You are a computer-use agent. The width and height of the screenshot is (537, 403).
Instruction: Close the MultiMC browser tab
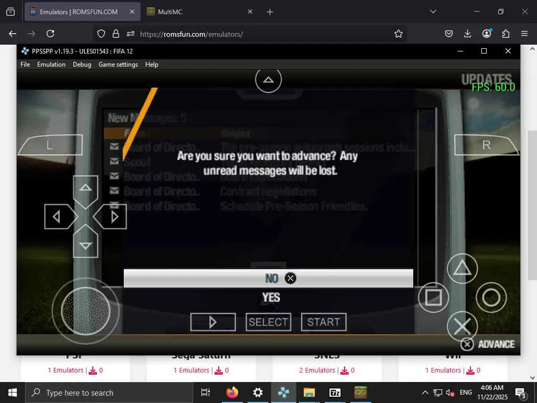point(250,12)
